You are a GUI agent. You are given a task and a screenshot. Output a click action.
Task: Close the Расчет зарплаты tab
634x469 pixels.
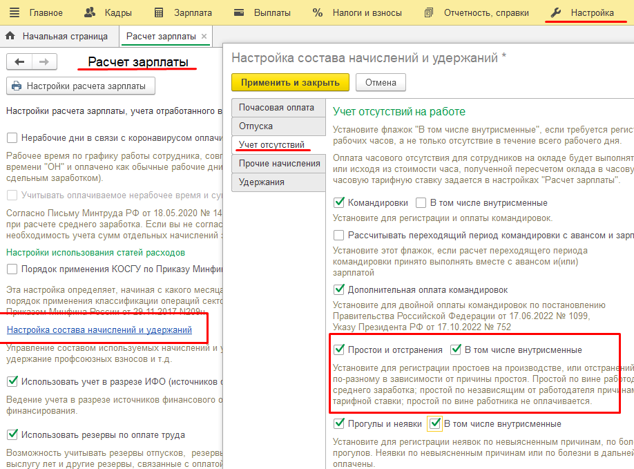coord(204,37)
